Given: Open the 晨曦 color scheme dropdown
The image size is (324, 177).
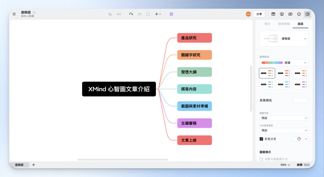Looking at the screenshot, I should point(284,63).
